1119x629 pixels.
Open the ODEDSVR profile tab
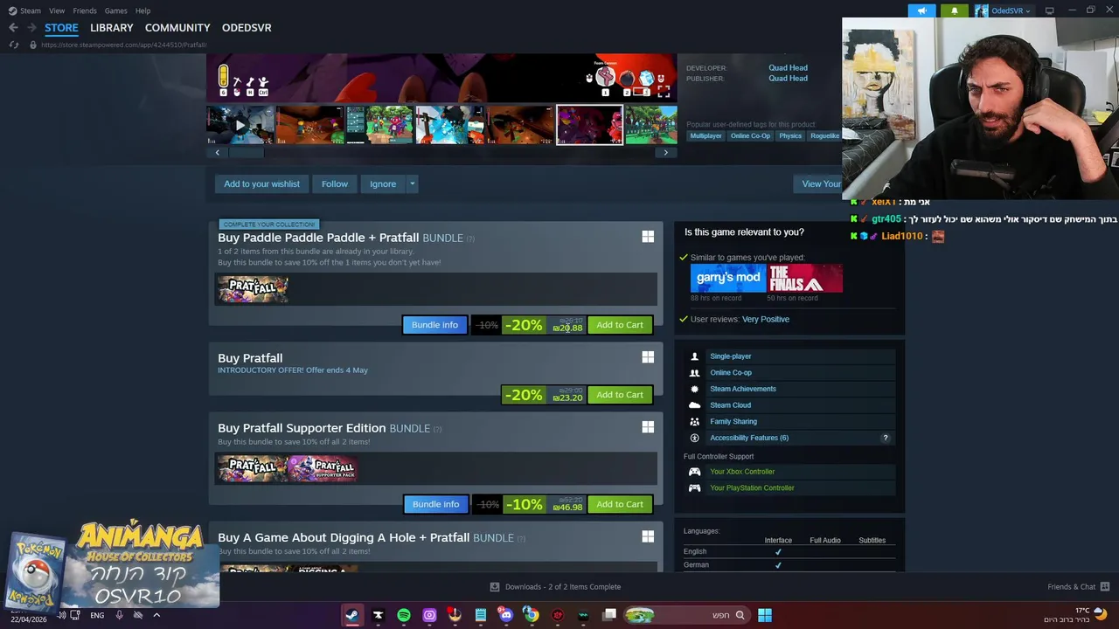247,28
